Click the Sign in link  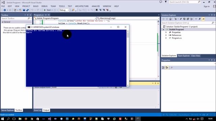pyautogui.click(x=207, y=6)
